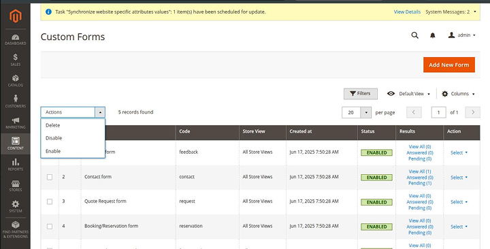Tick the Quote Request form checkbox
Screen dimensions: 490x249
(50, 202)
